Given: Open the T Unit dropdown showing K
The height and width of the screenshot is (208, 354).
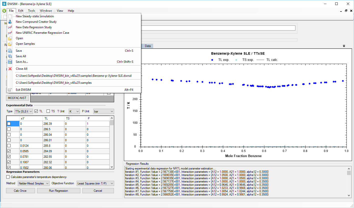Looking at the screenshot, I should coord(74,111).
